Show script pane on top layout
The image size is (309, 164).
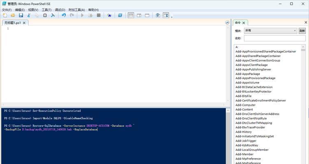tap(131, 15)
